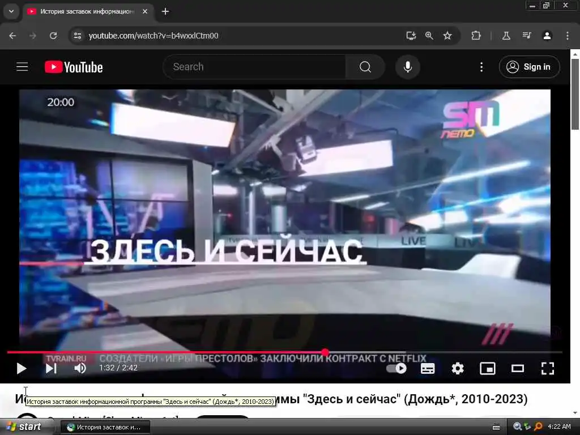
Task: Toggle the autoplay switch
Action: tap(396, 368)
